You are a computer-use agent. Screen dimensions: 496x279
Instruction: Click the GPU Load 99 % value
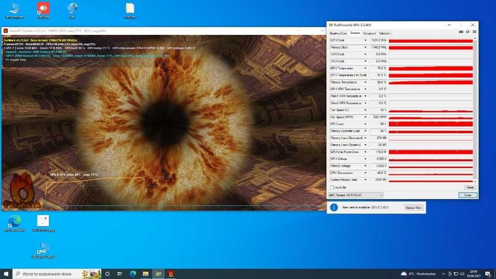[x=378, y=124]
